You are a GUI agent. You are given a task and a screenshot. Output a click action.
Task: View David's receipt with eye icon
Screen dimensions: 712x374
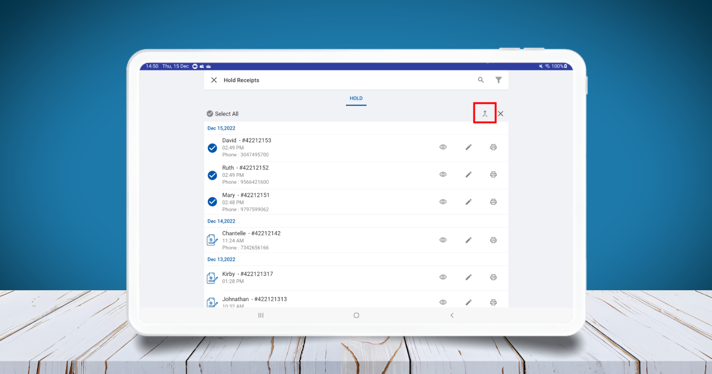(x=443, y=147)
